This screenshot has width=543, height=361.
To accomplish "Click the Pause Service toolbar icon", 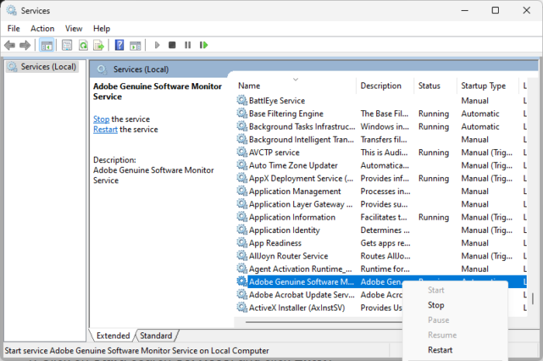I will tap(188, 45).
